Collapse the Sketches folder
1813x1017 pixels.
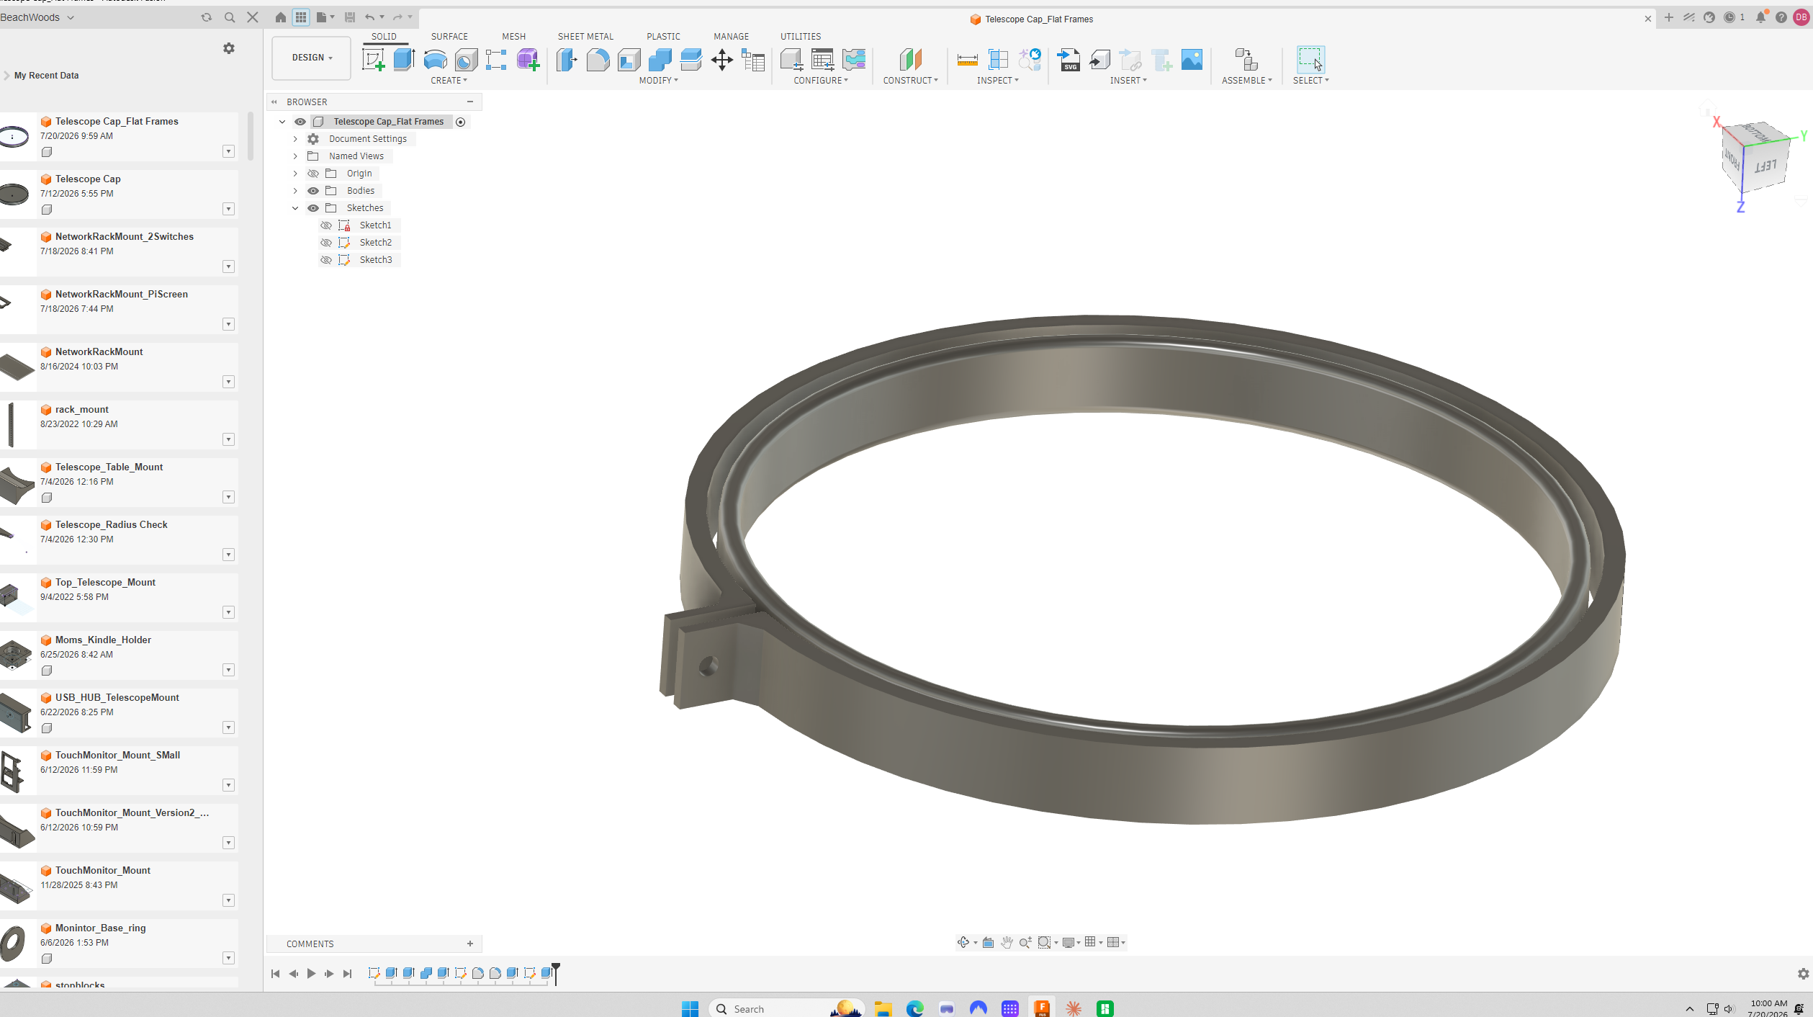(x=295, y=208)
